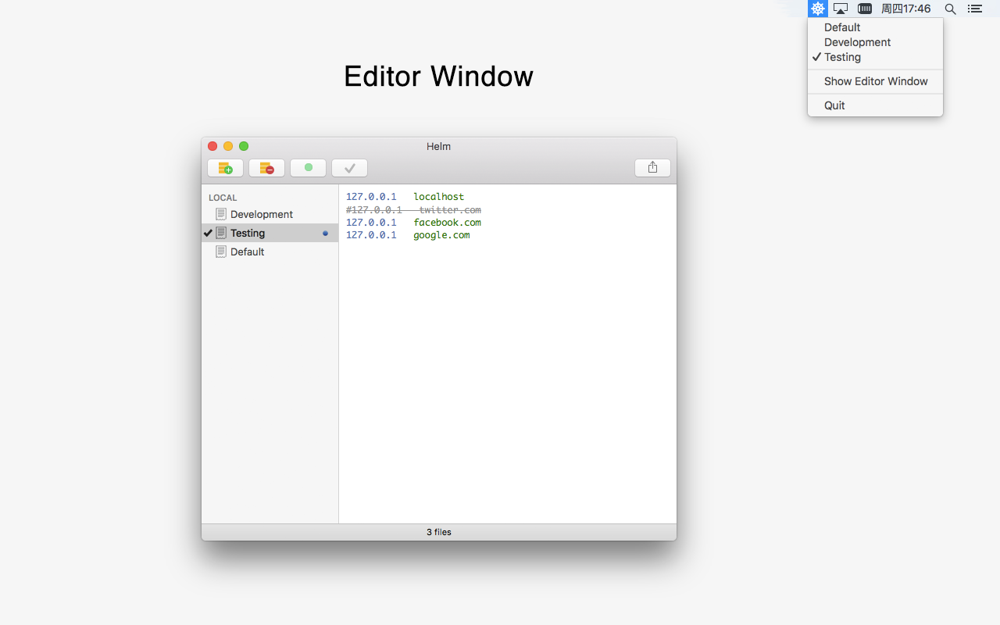Viewport: 1000px width, 625px height.
Task: Click the checkmark toolbar icon
Action: (x=349, y=167)
